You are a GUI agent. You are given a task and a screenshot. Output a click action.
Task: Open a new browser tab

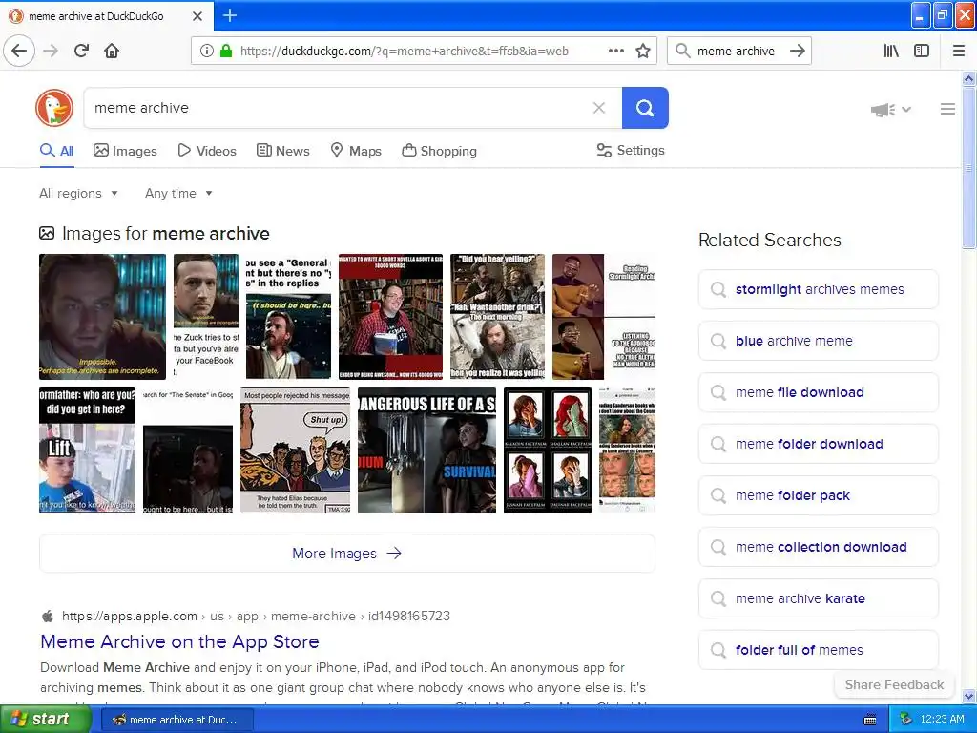coord(230,15)
